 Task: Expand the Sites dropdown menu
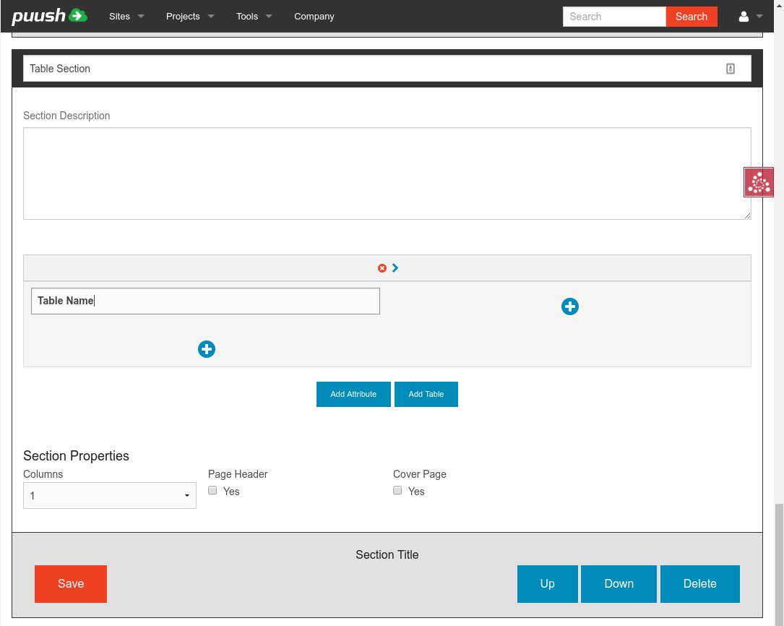126,17
